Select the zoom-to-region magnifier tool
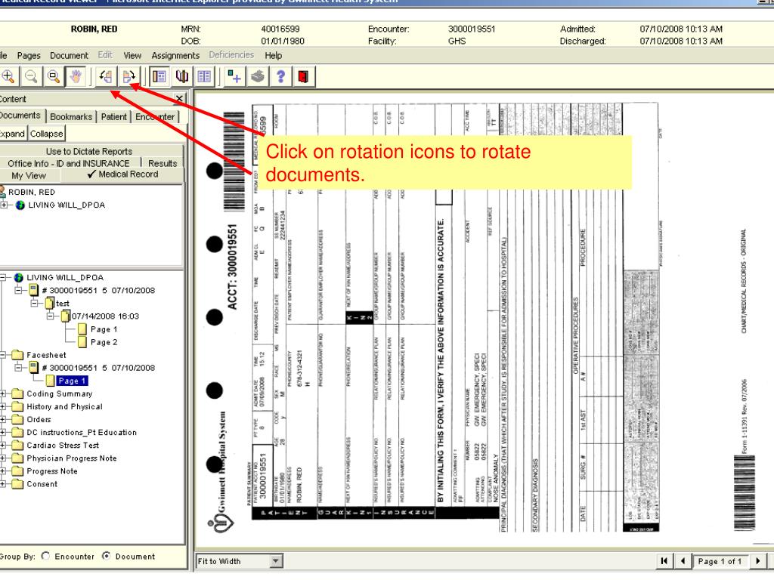Image resolution: width=774 pixels, height=580 pixels. click(x=54, y=76)
